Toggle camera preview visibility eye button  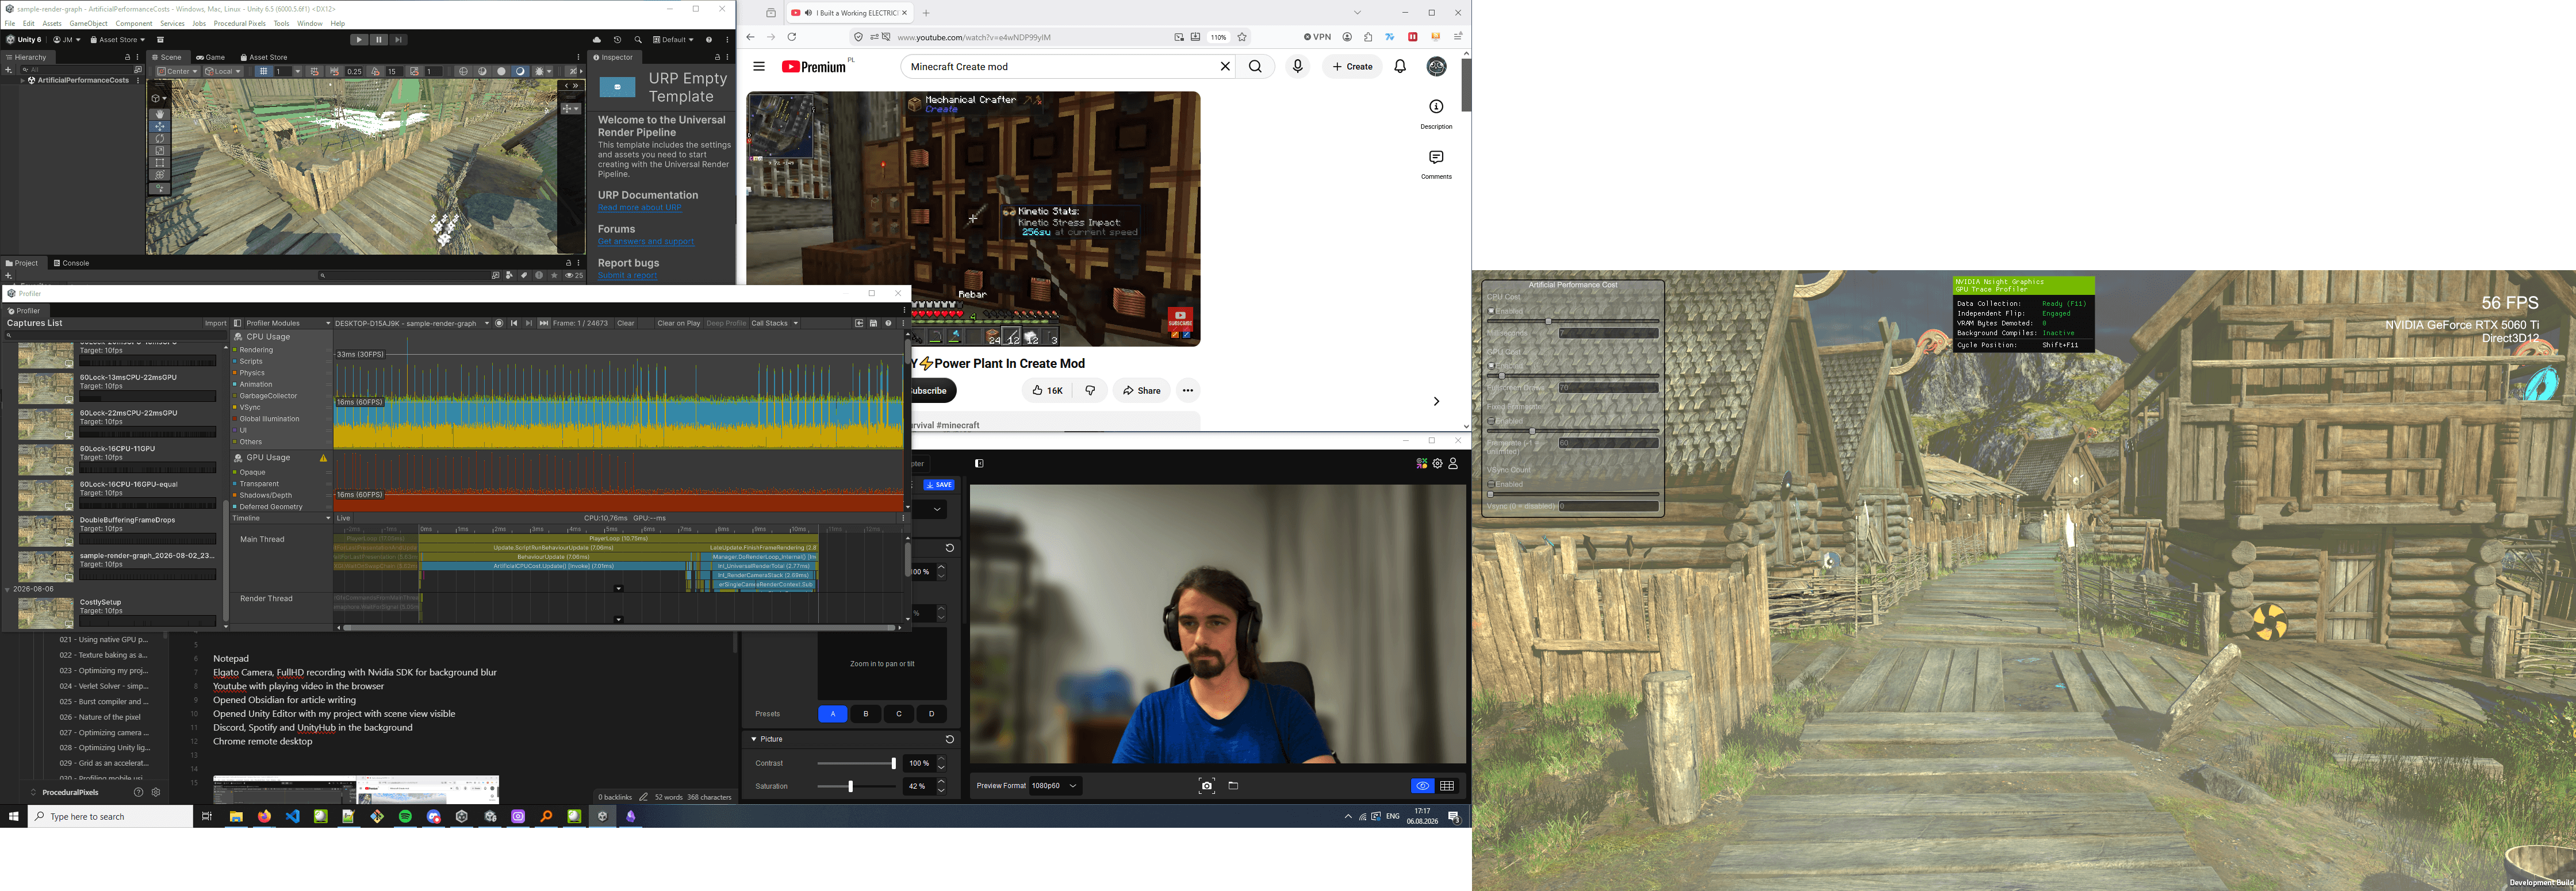(x=1422, y=786)
